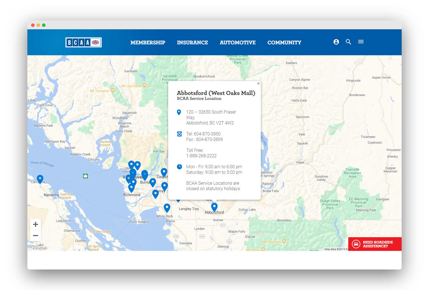This screenshot has width=429, height=290.
Task: Click the Cascade Recreation Area label
Action: 352,173
